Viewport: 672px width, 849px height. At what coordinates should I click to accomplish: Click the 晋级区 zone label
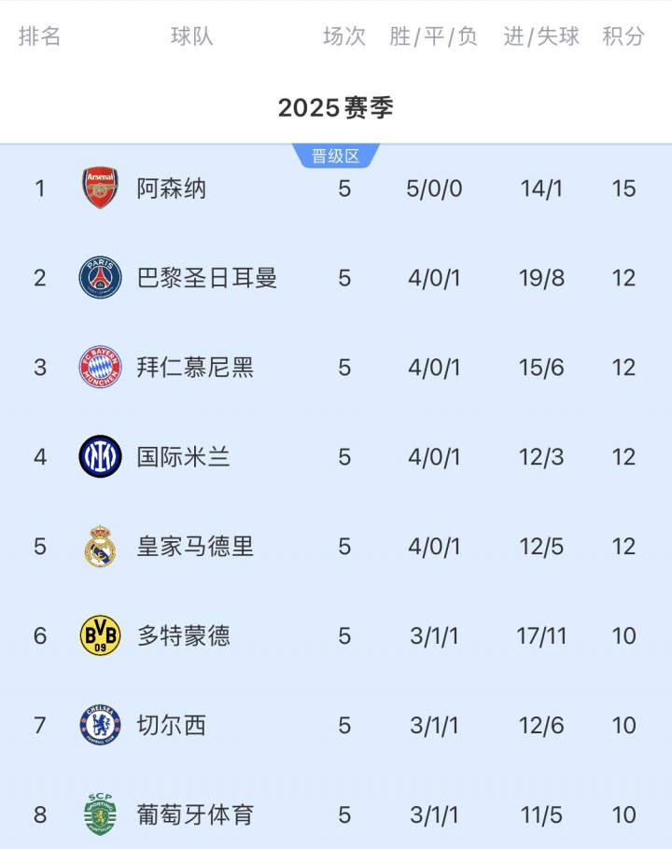[x=336, y=157]
